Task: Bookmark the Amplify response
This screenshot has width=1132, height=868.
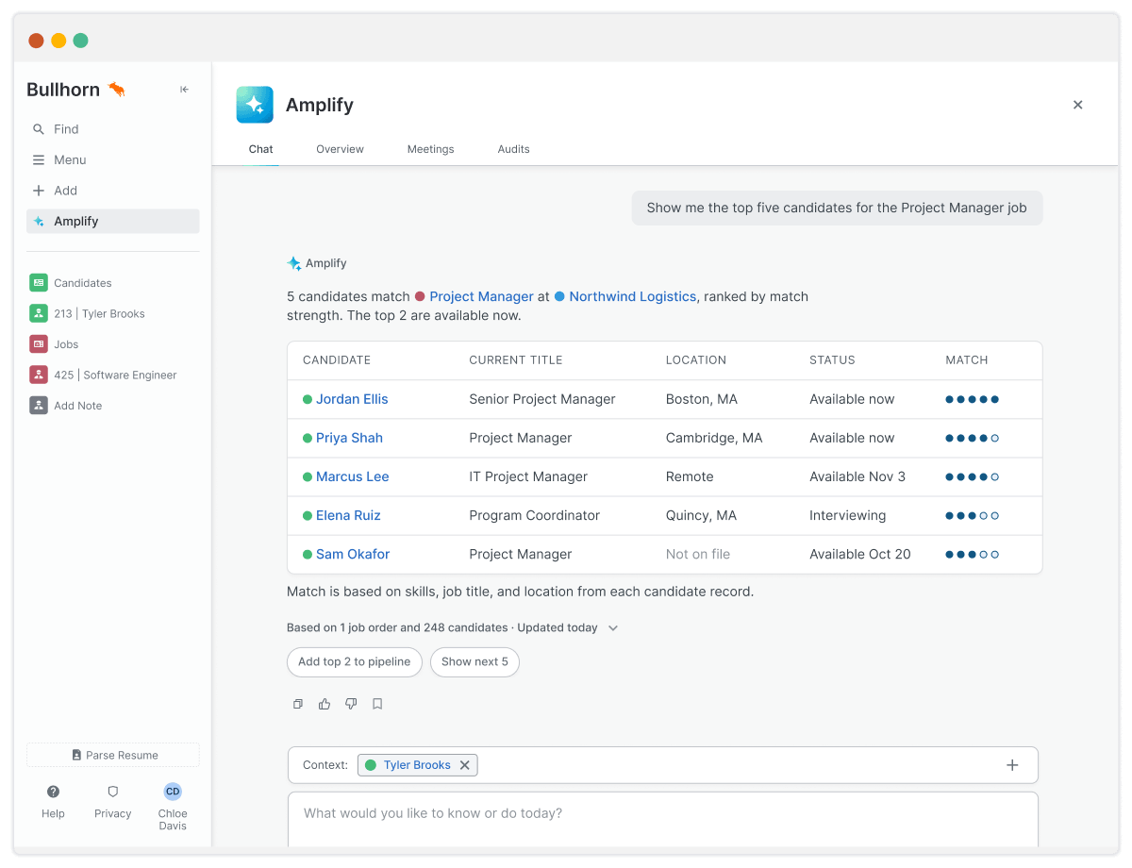Action: [377, 704]
